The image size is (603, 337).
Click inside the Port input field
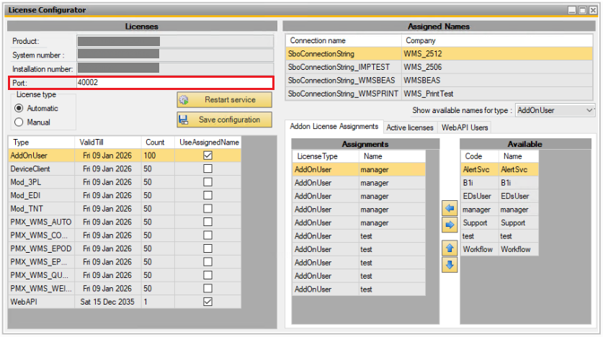point(173,83)
